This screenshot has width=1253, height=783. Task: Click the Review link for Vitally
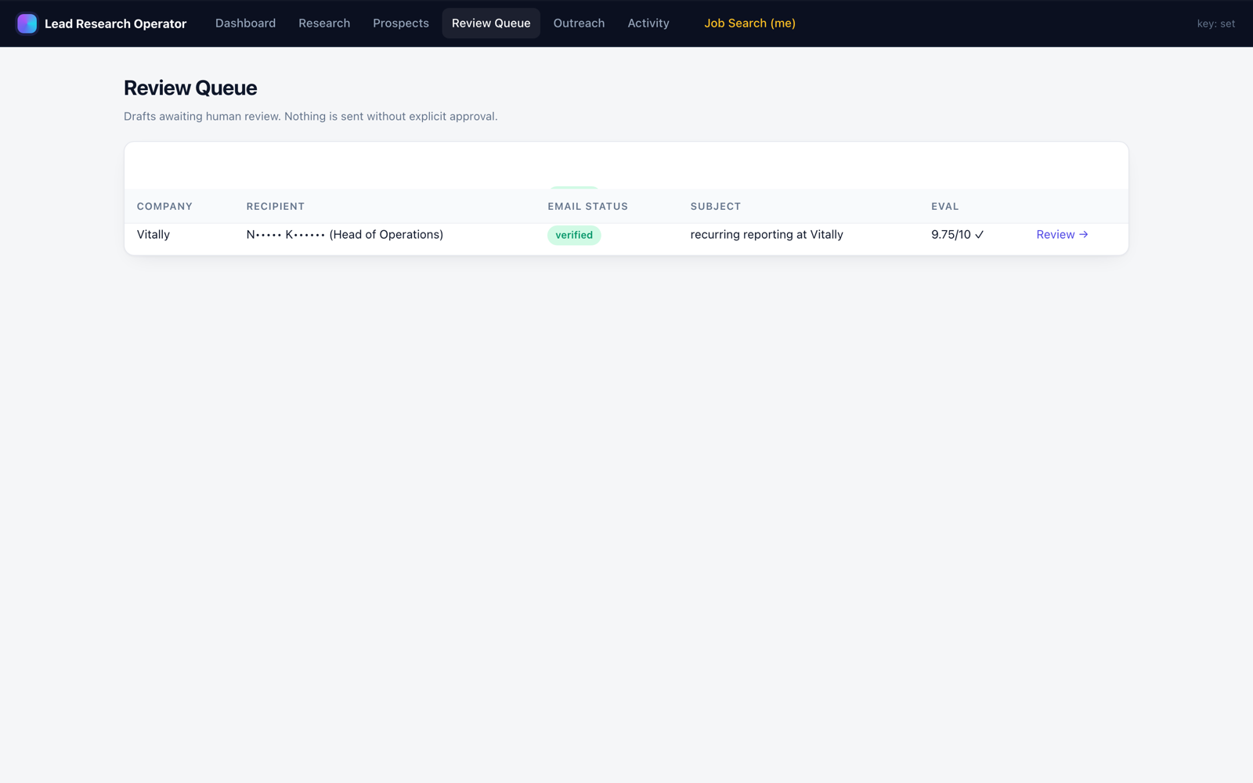pyautogui.click(x=1062, y=235)
